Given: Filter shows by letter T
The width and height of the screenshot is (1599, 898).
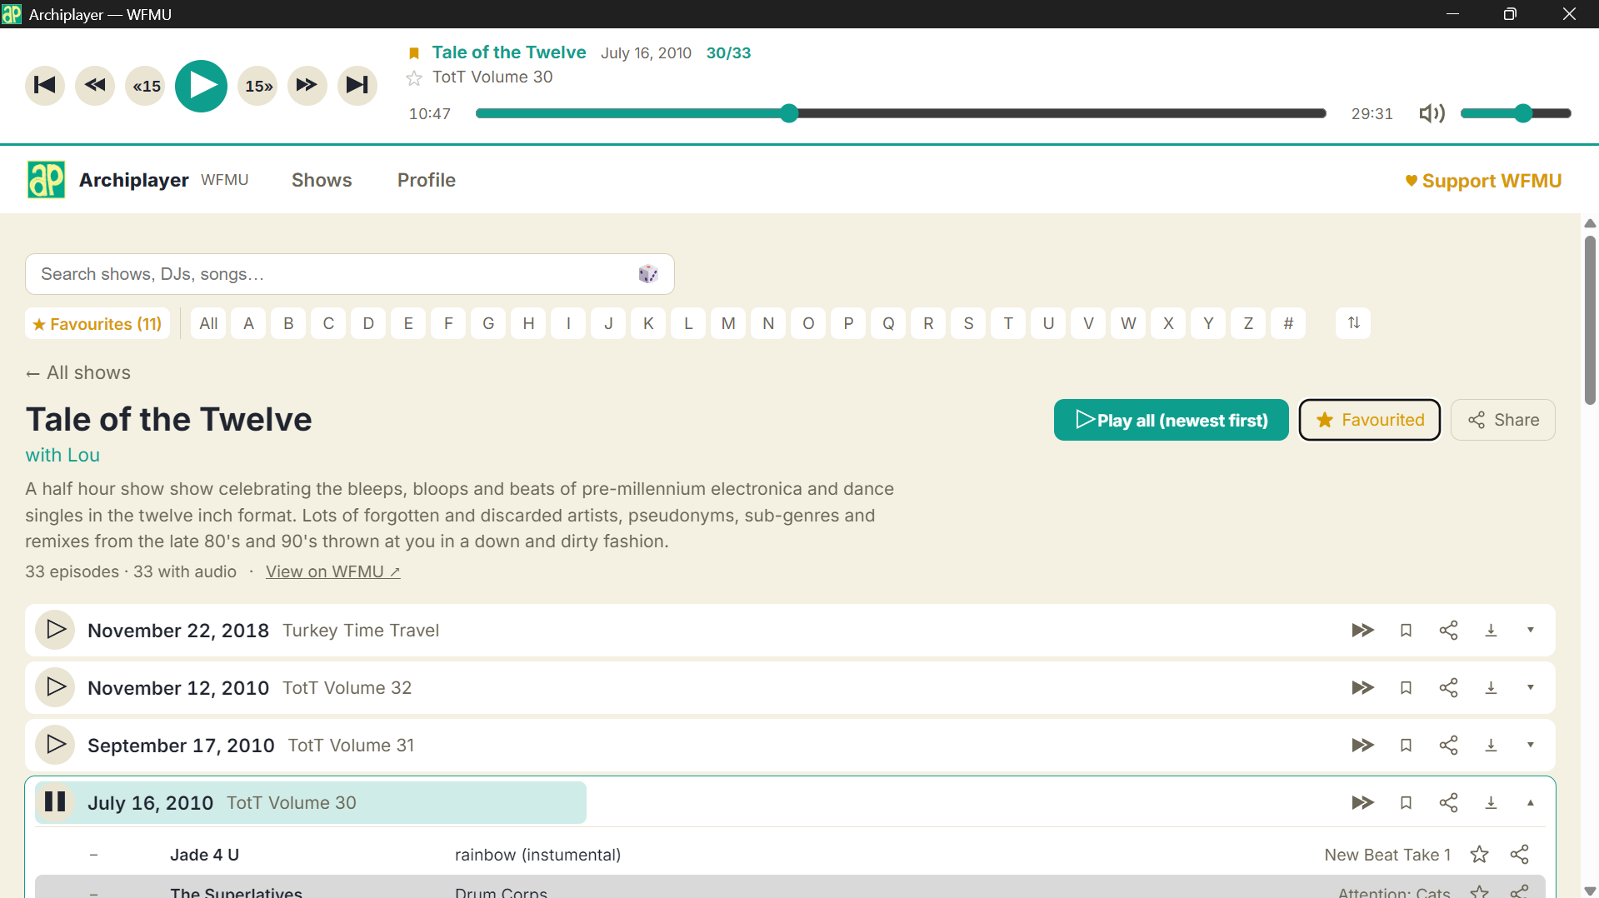Looking at the screenshot, I should click(x=1008, y=323).
